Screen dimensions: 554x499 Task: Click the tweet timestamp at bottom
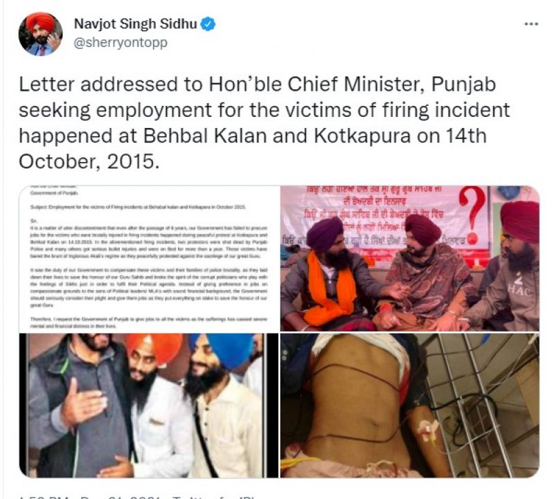(x=89, y=497)
